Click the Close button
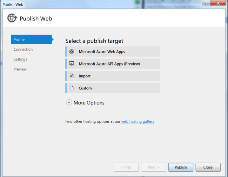This screenshot has height=177, width=228. (208, 167)
